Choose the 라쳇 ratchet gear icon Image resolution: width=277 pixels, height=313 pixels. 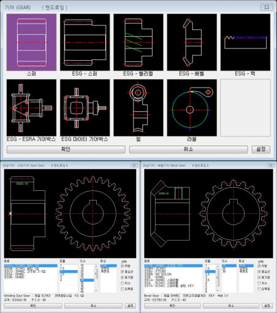[x=192, y=108]
